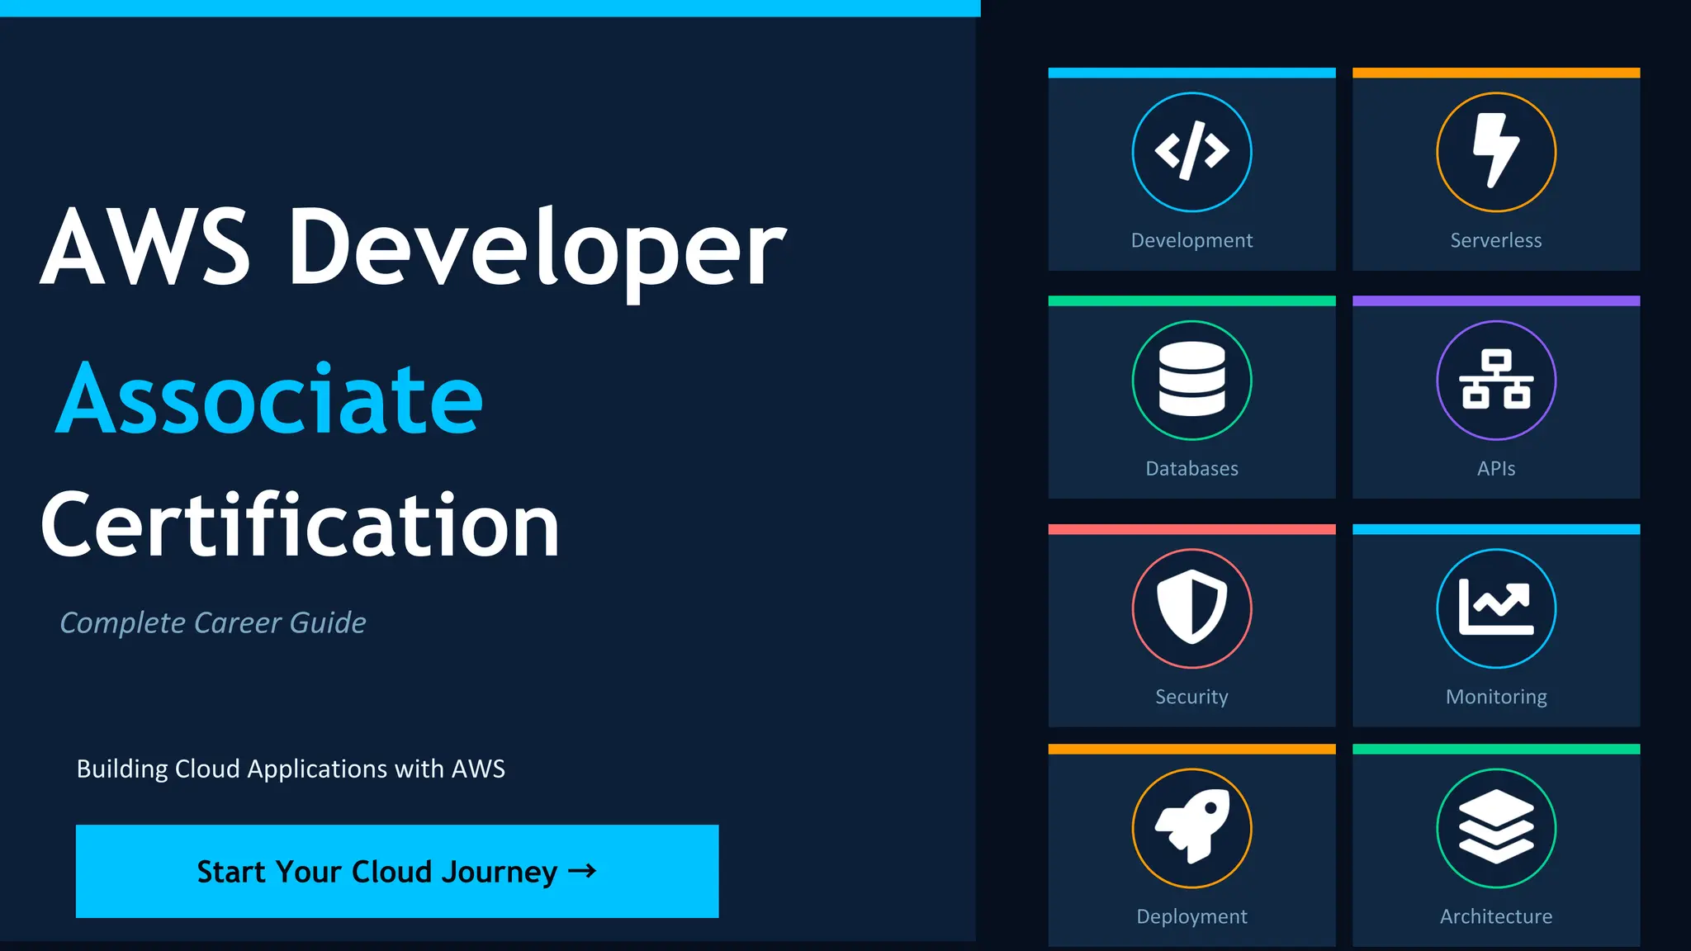Click the Serverless lightning bolt icon

[1495, 152]
